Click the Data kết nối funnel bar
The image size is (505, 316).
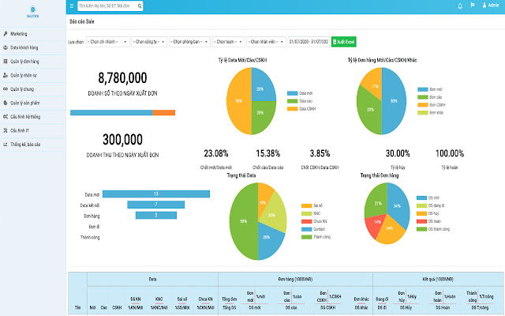point(156,205)
